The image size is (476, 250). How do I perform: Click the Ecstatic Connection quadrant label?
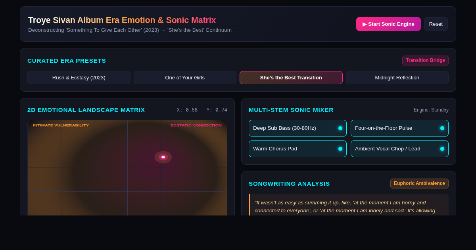click(x=196, y=125)
